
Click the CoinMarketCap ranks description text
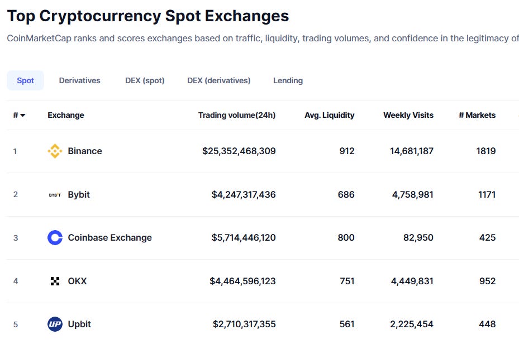tap(263, 39)
